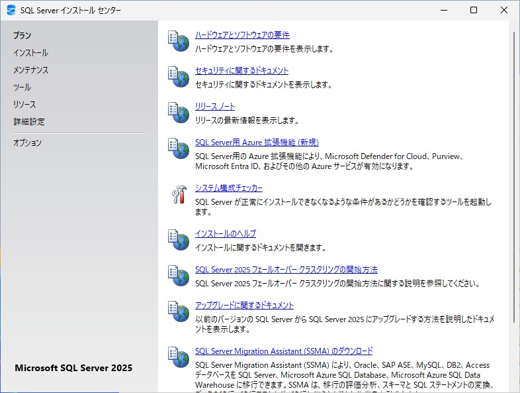Click the document icon beside セキュリティに関するドキュメント
Image resolution: width=520 pixels, height=393 pixels.
click(179, 77)
